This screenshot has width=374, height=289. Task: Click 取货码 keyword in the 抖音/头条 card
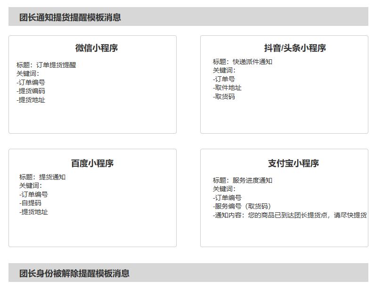[x=224, y=96]
